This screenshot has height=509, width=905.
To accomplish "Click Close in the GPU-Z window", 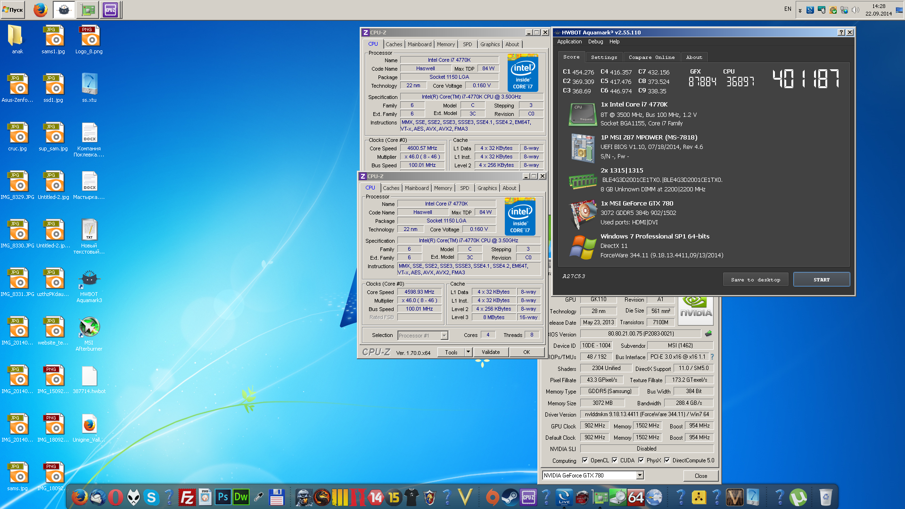I will (x=701, y=476).
